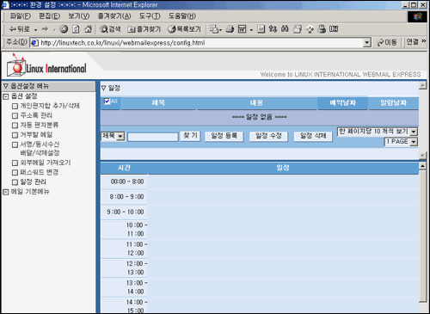Open the Mail icon dropdown arrow

click(x=220, y=29)
